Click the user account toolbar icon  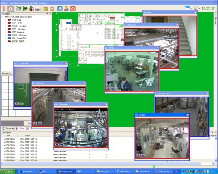(66, 8)
